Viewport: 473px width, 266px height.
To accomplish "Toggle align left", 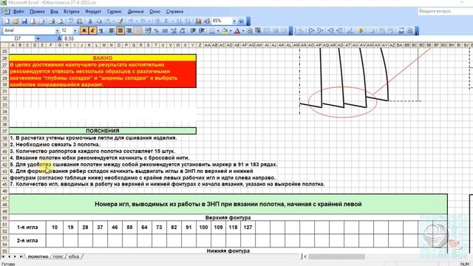I will point(112,31).
